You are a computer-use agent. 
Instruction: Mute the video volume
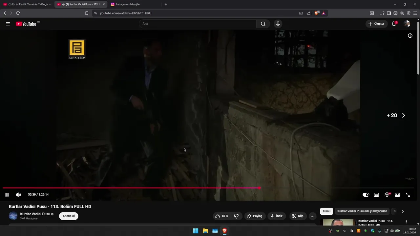[x=18, y=195]
